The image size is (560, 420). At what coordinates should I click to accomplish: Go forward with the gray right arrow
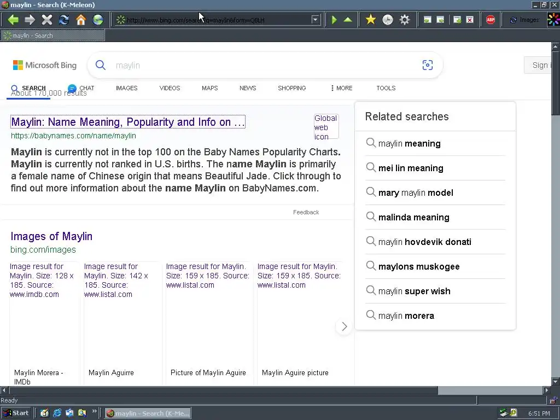[x=30, y=20]
